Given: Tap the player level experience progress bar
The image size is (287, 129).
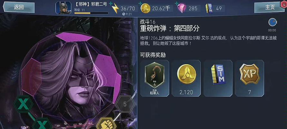Looking at the screenshot, I should (x=91, y=13).
